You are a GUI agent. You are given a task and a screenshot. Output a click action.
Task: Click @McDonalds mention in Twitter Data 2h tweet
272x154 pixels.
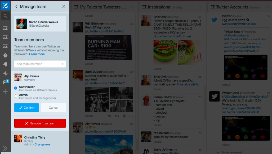click(259, 97)
